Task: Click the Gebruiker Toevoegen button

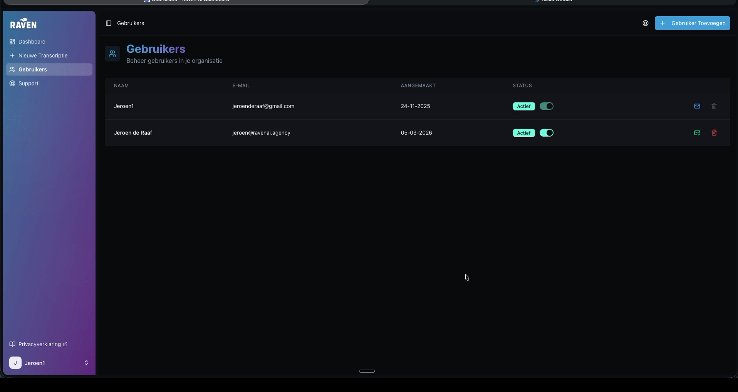Action: click(692, 23)
